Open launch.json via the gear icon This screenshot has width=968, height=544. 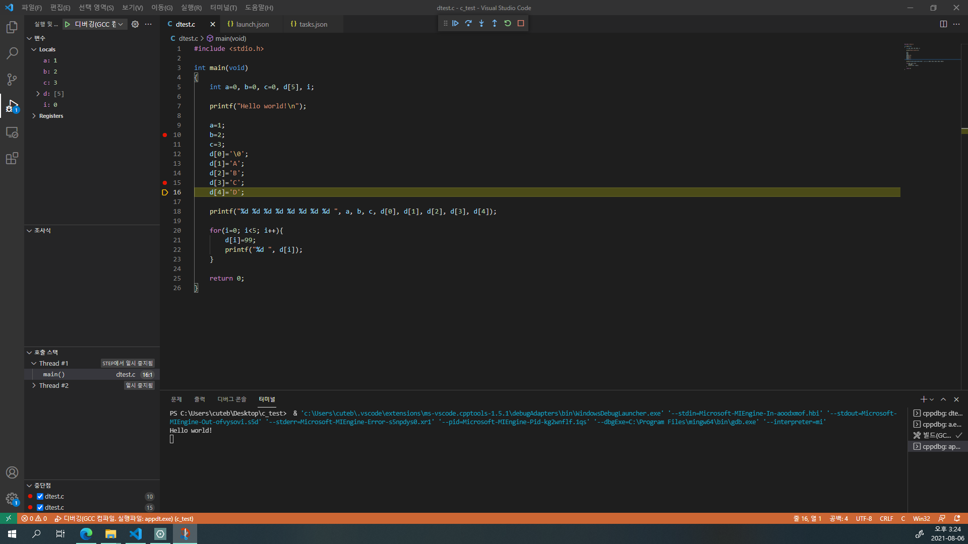click(135, 24)
